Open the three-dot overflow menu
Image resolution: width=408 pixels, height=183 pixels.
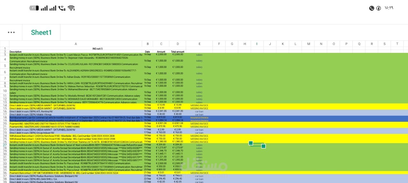[x=11, y=33]
